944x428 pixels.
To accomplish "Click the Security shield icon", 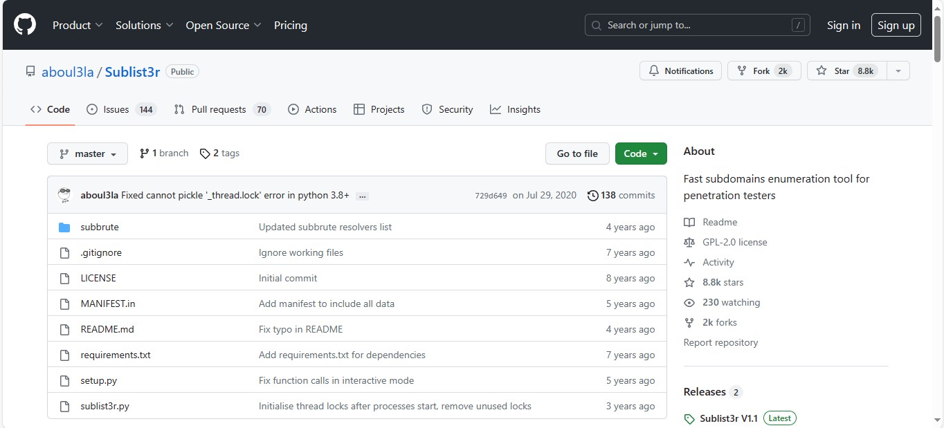I will pos(427,109).
